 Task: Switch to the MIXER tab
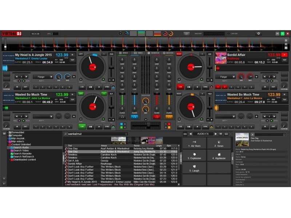(x=123, y=53)
